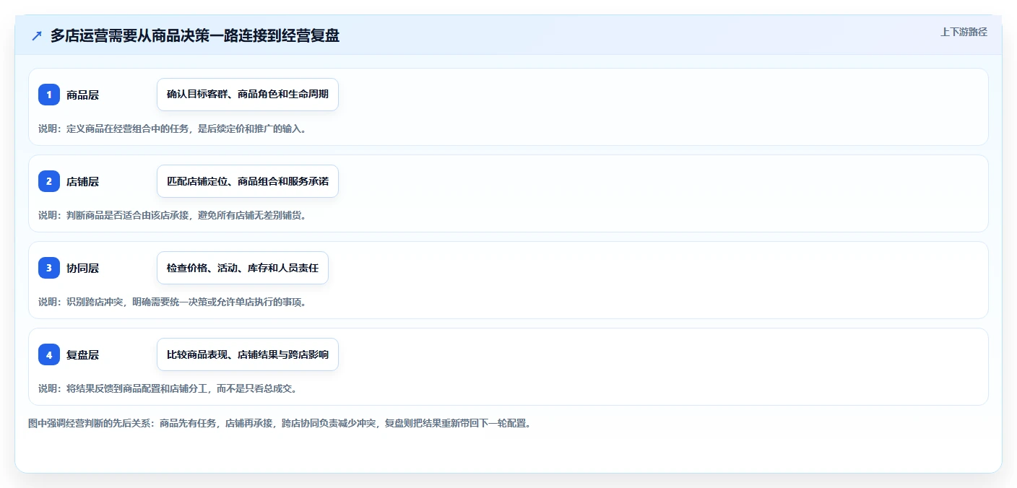The image size is (1017, 488).
Task: Click the 上下游路径 label
Action: pyautogui.click(x=964, y=32)
